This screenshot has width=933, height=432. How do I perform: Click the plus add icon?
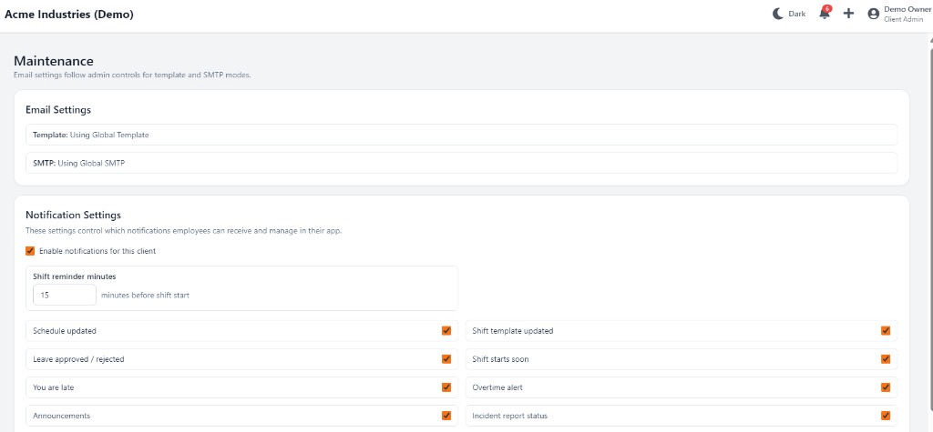pyautogui.click(x=848, y=14)
